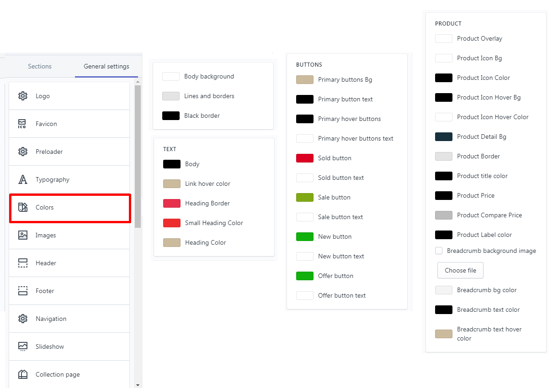Select the General settings tab
553x388 pixels.
tap(106, 66)
